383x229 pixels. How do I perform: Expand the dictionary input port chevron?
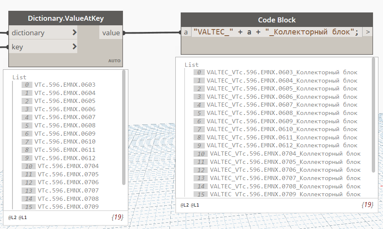coord(74,32)
